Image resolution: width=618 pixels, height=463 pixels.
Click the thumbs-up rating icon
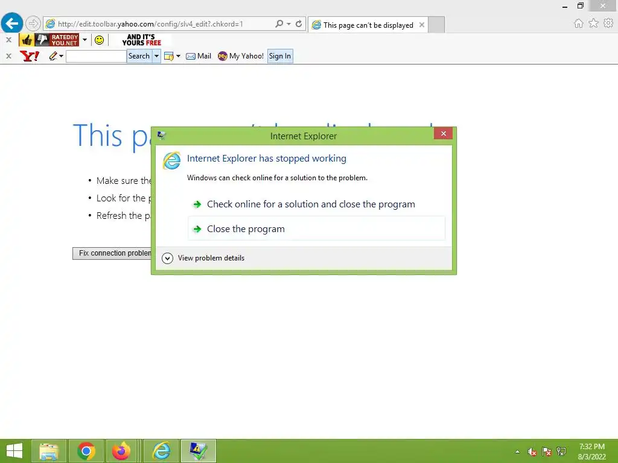pos(27,40)
